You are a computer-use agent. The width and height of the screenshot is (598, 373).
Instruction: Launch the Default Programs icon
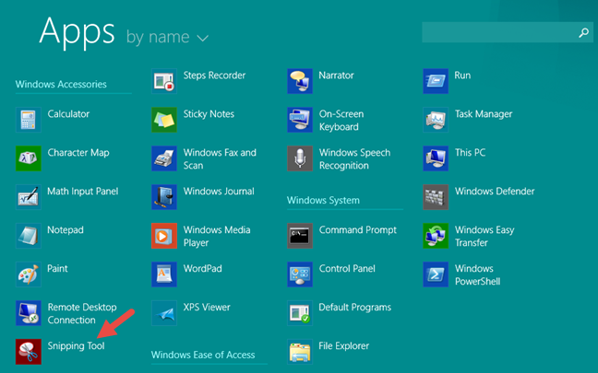(x=300, y=313)
